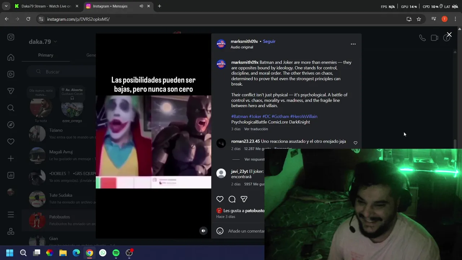Open Spotify from the taskbar
The image size is (462, 260).
116,253
